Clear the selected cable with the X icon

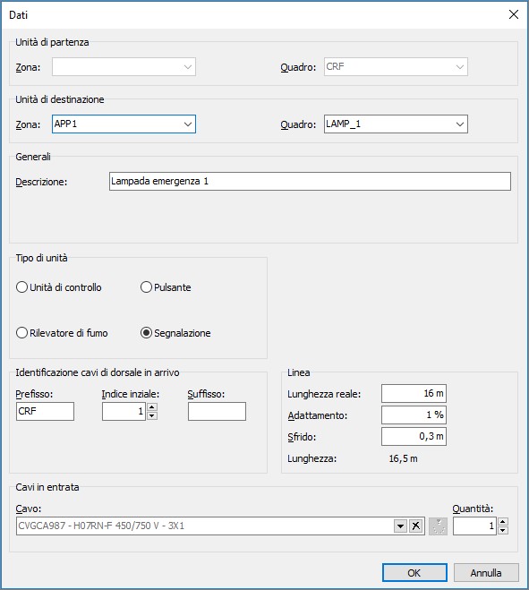click(415, 526)
